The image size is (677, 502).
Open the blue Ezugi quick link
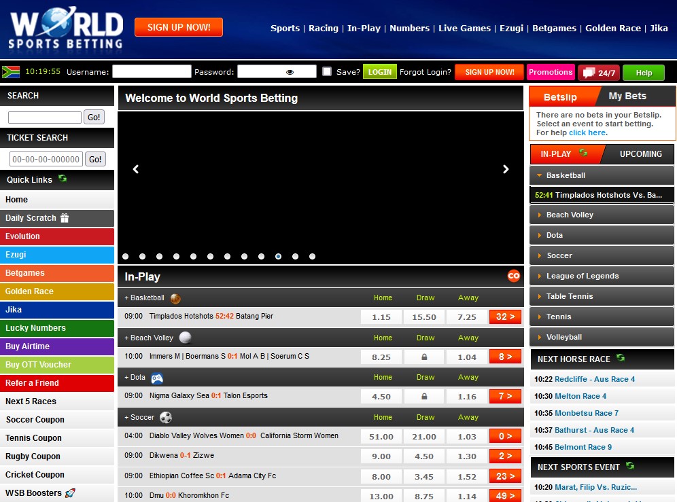(x=57, y=255)
